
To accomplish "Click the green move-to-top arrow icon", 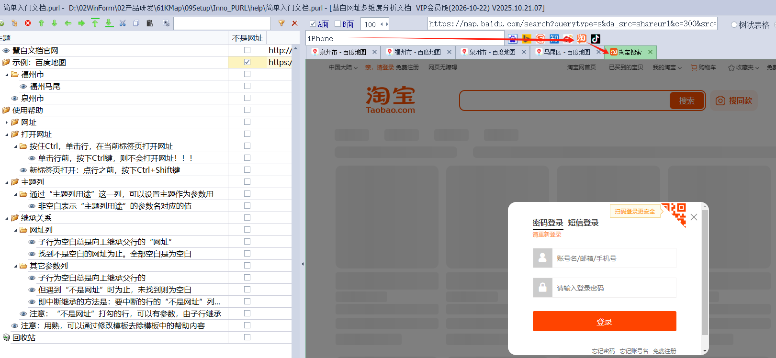I will (95, 23).
